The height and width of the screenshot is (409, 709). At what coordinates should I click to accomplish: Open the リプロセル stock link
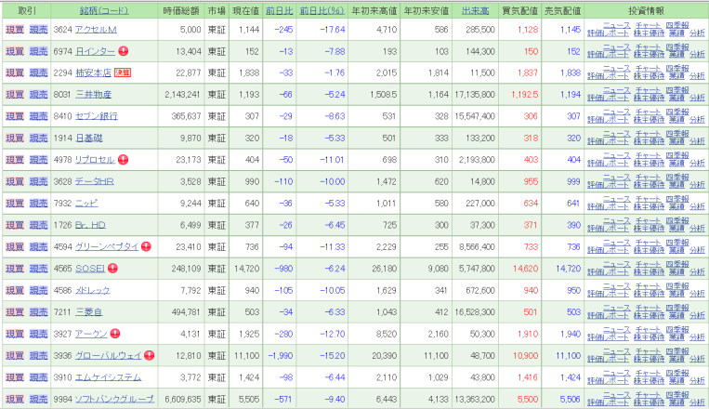click(95, 160)
